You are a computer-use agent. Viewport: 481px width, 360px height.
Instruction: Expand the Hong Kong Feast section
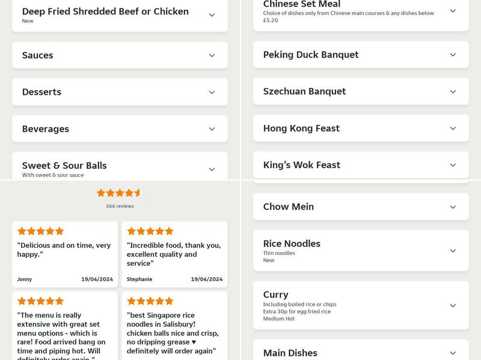click(361, 128)
